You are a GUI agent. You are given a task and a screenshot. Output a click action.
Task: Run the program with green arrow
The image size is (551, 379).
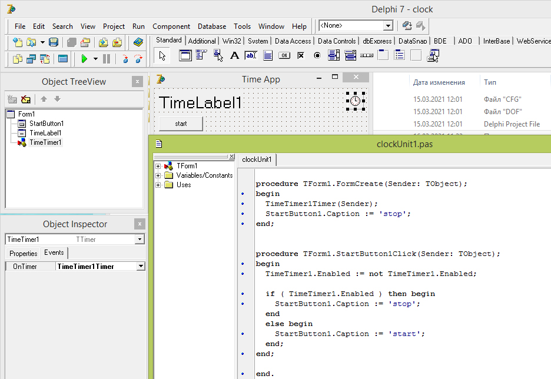(x=84, y=59)
